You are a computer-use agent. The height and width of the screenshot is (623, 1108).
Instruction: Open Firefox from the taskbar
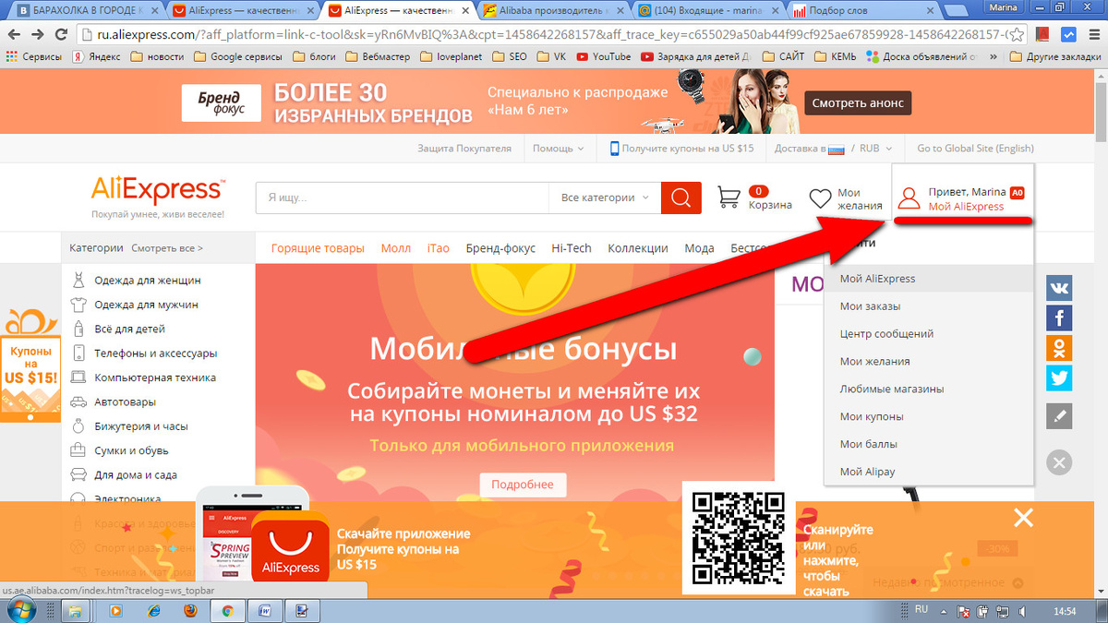click(x=188, y=610)
